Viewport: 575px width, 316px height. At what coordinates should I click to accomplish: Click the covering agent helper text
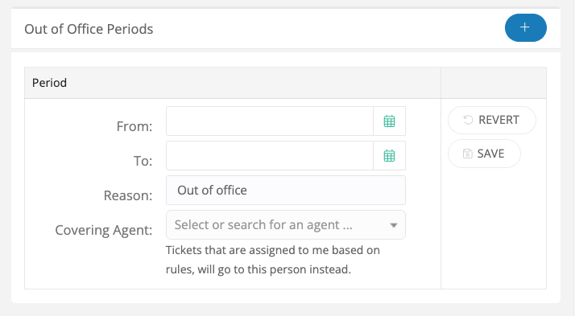tap(272, 260)
